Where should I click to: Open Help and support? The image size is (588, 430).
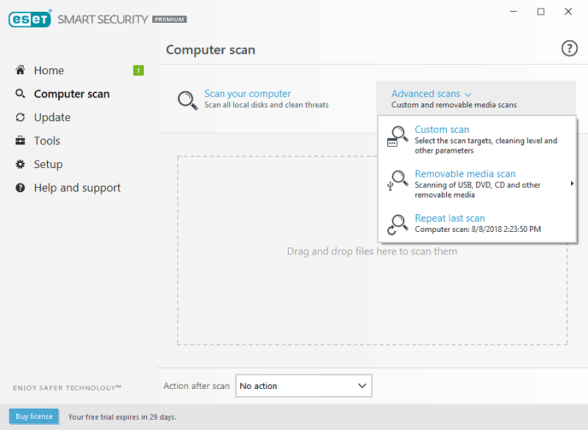[x=77, y=188]
